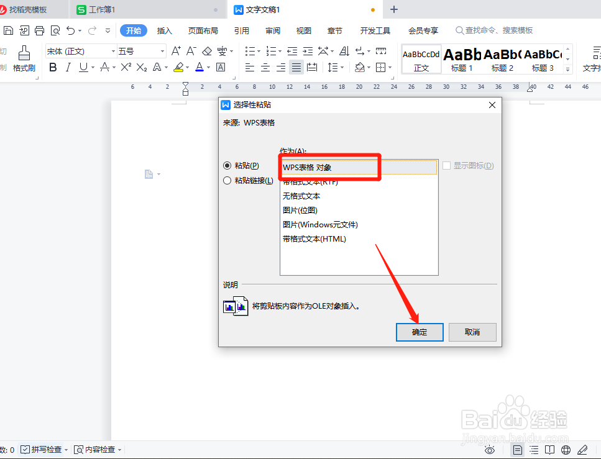The image size is (601, 459).
Task: Increase indent icon
Action: click(308, 51)
